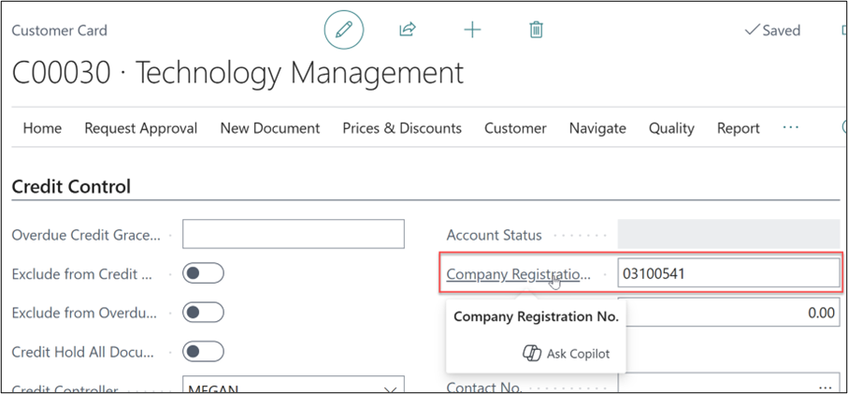
Task: Open the Share icon menu
Action: [x=407, y=30]
